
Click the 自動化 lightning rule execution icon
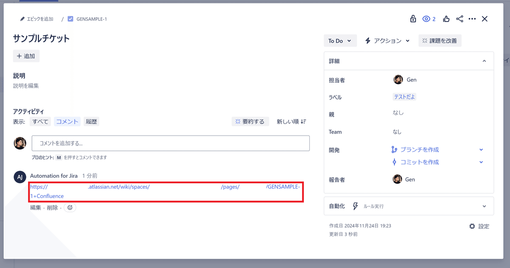pyautogui.click(x=356, y=206)
